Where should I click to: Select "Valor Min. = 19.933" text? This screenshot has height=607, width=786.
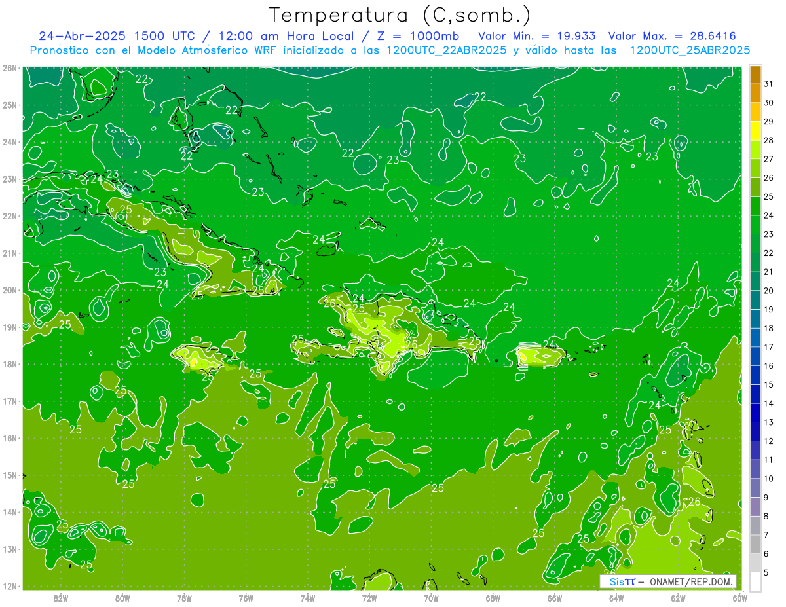[x=537, y=36]
